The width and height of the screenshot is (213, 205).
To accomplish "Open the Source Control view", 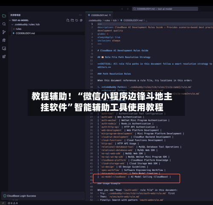I will click(4, 32).
